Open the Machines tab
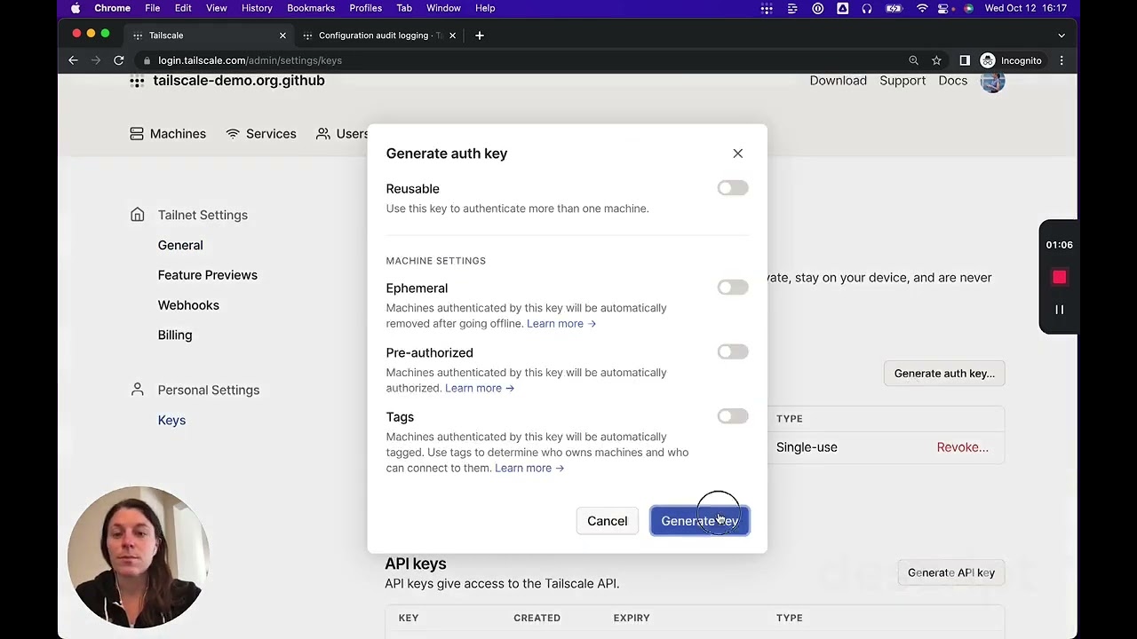Screen dimensions: 1137x639 point(168,134)
